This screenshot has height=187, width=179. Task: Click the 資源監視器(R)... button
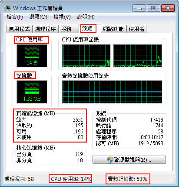pos(129,160)
